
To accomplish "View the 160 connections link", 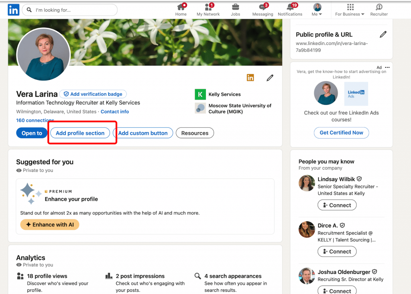I will (35, 120).
